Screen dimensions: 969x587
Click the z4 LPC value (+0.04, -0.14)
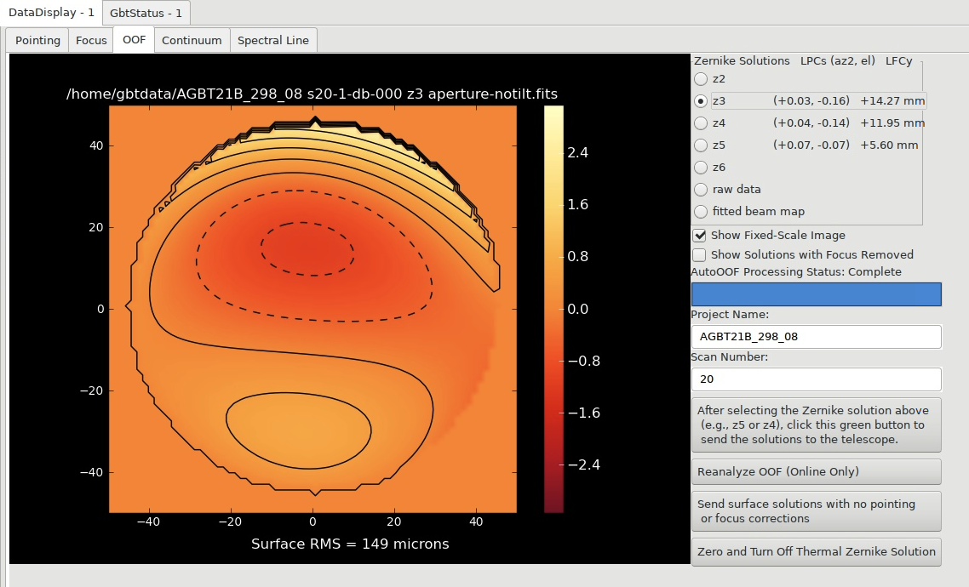(x=811, y=123)
